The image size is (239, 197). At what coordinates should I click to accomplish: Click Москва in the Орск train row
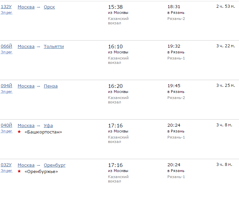tap(26, 7)
